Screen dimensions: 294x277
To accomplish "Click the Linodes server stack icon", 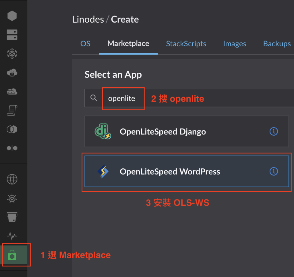I will coord(12,35).
